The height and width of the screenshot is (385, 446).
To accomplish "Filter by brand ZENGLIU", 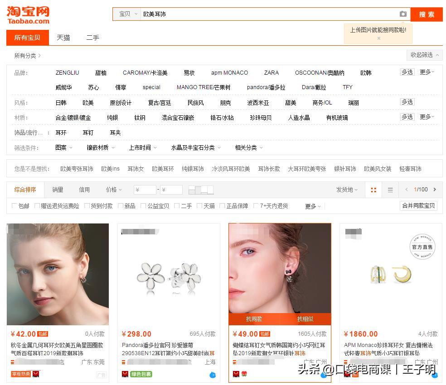I will pyautogui.click(x=67, y=73).
